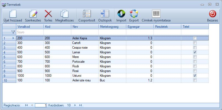Go to the next record arrow
The width and height of the screenshot is (222, 110).
(75, 105)
